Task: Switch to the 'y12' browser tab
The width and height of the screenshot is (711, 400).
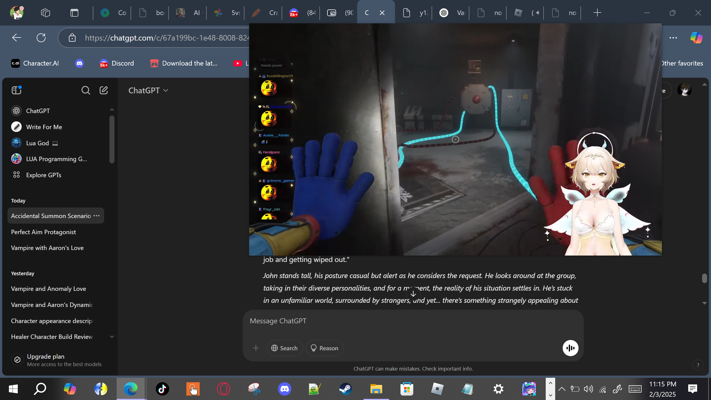Action: (x=415, y=13)
